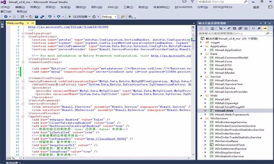Refresh the Solution Explorer tree

234,28
